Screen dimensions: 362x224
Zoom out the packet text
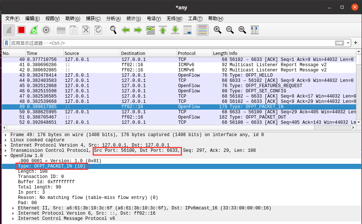coord(230,30)
